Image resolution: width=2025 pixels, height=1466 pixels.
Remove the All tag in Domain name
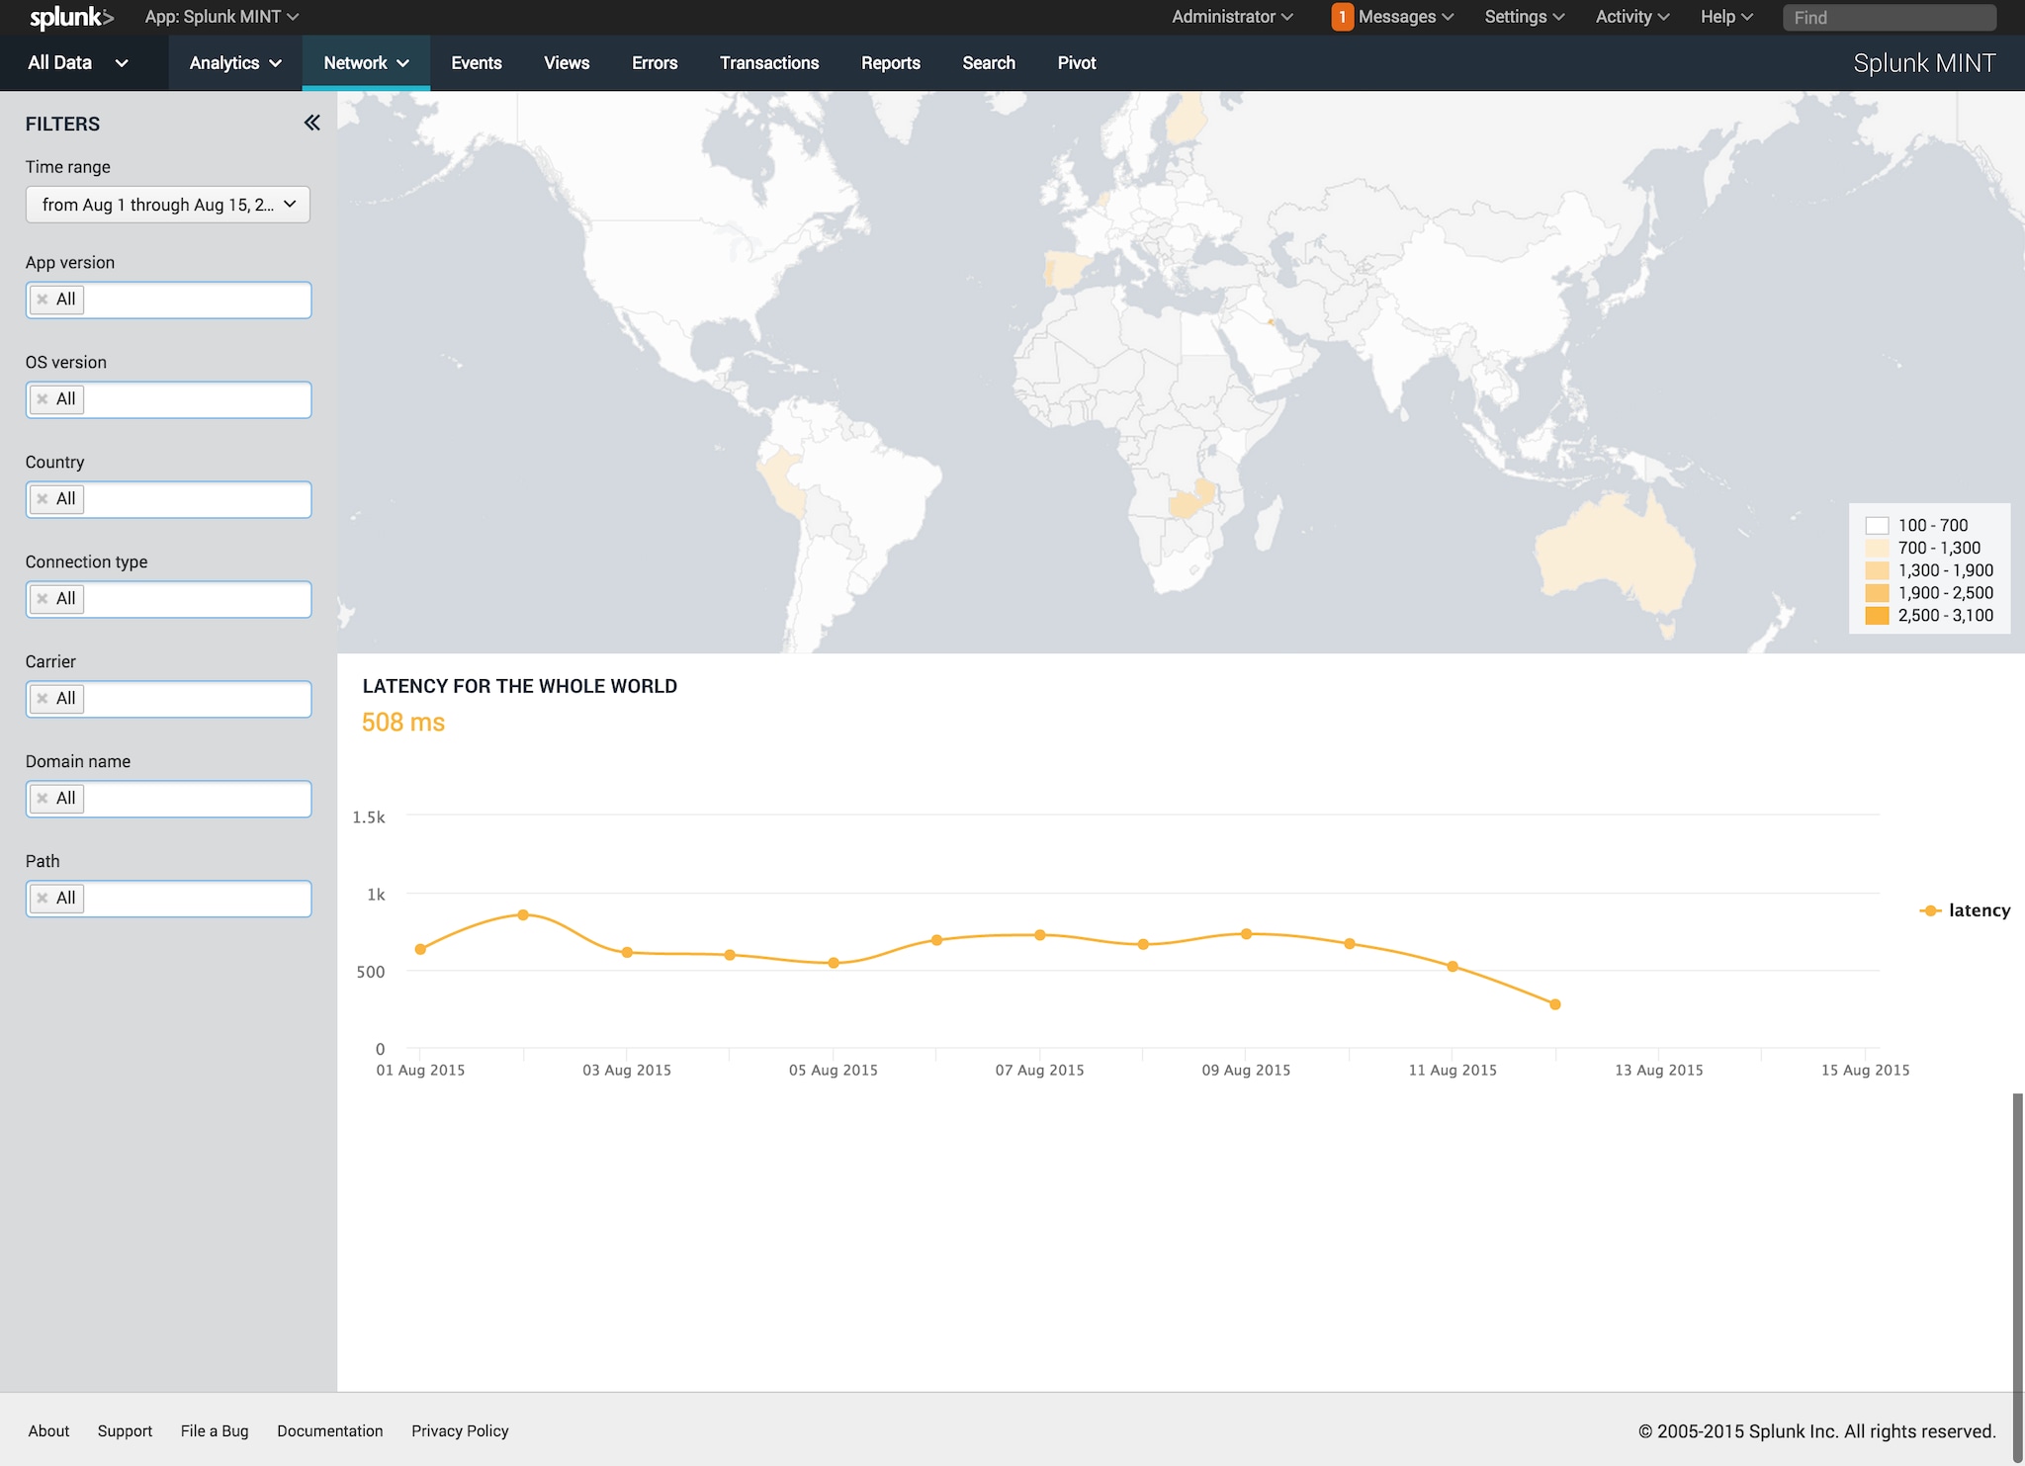click(x=43, y=799)
